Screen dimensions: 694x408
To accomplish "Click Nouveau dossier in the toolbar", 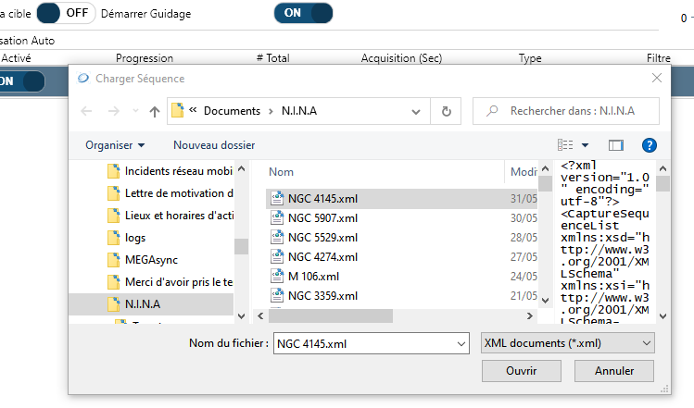I will [213, 145].
